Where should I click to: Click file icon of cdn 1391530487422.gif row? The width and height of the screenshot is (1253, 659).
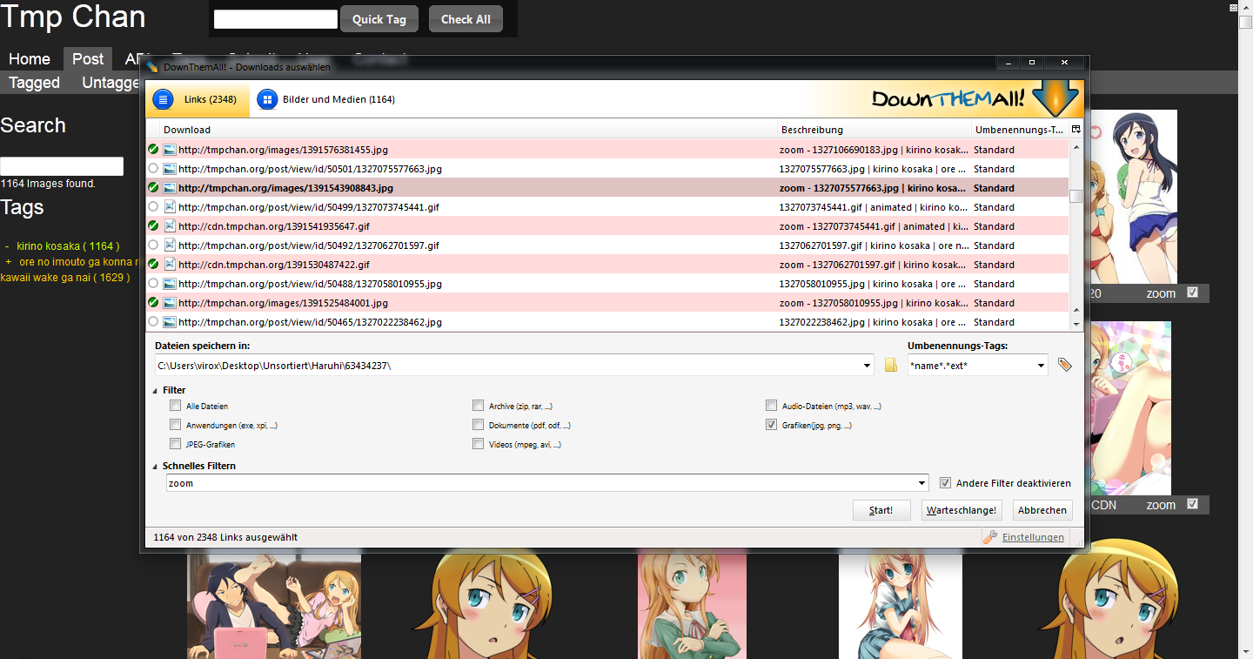click(x=170, y=265)
